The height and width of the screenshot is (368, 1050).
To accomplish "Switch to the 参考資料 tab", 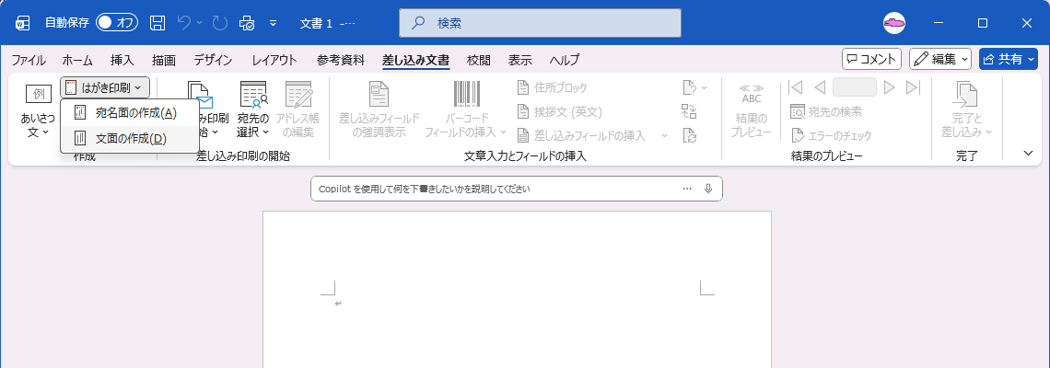I will coord(341,60).
